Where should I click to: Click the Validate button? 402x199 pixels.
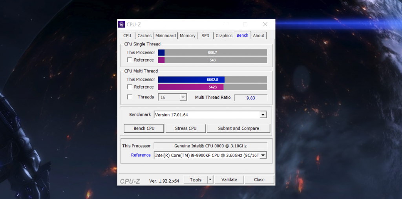click(229, 180)
